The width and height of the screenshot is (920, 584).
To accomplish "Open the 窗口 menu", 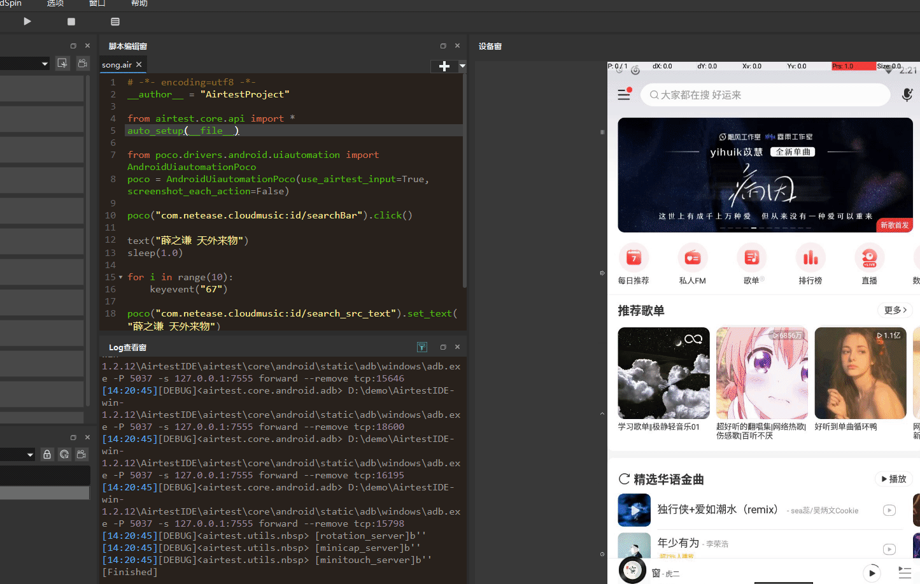I will (x=97, y=4).
